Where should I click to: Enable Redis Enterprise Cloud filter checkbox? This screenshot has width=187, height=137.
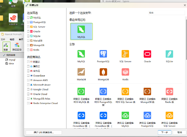28,103
